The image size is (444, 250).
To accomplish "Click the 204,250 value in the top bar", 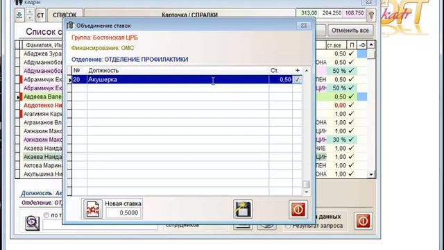I will [332, 13].
